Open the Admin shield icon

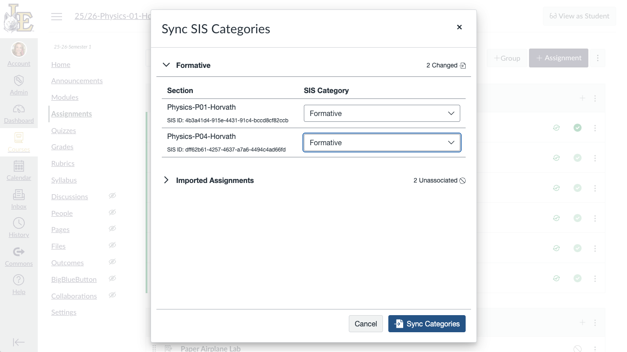point(19,81)
